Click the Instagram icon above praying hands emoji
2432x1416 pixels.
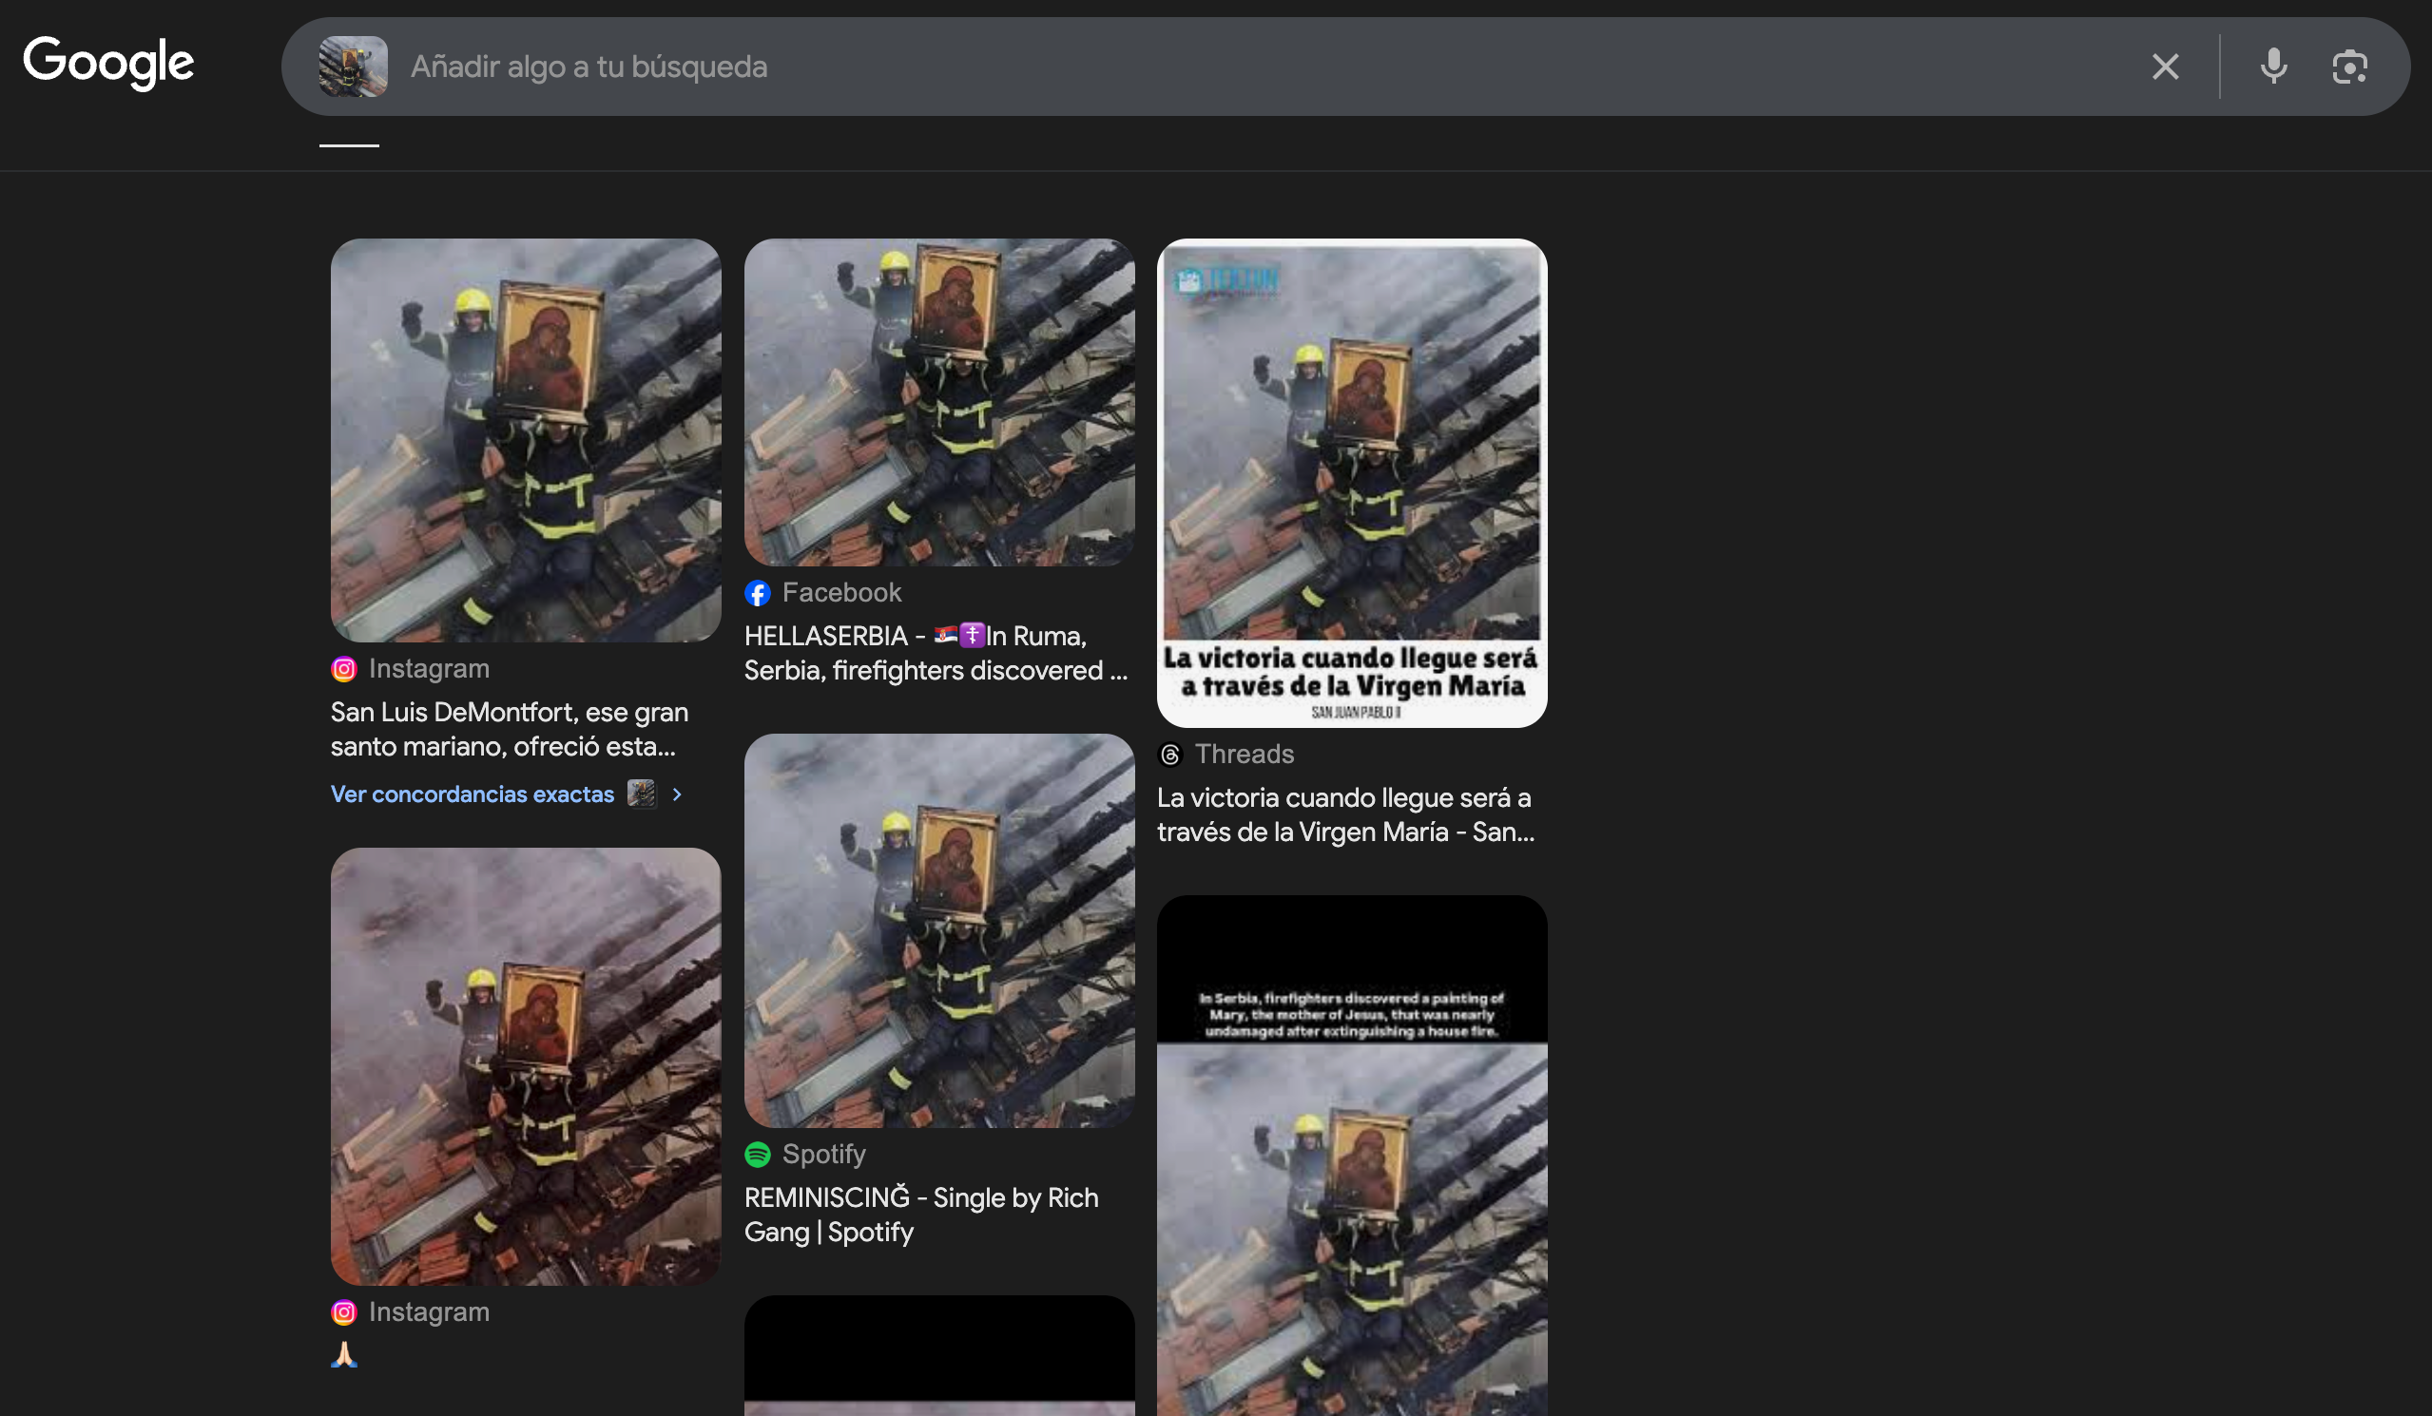[x=343, y=1311]
